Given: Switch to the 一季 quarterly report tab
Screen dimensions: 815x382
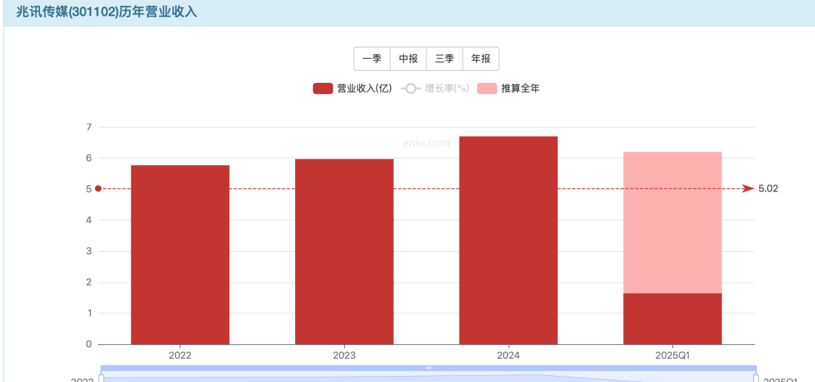Looking at the screenshot, I should (371, 59).
